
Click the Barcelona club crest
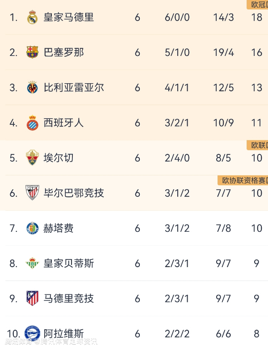[32, 52]
